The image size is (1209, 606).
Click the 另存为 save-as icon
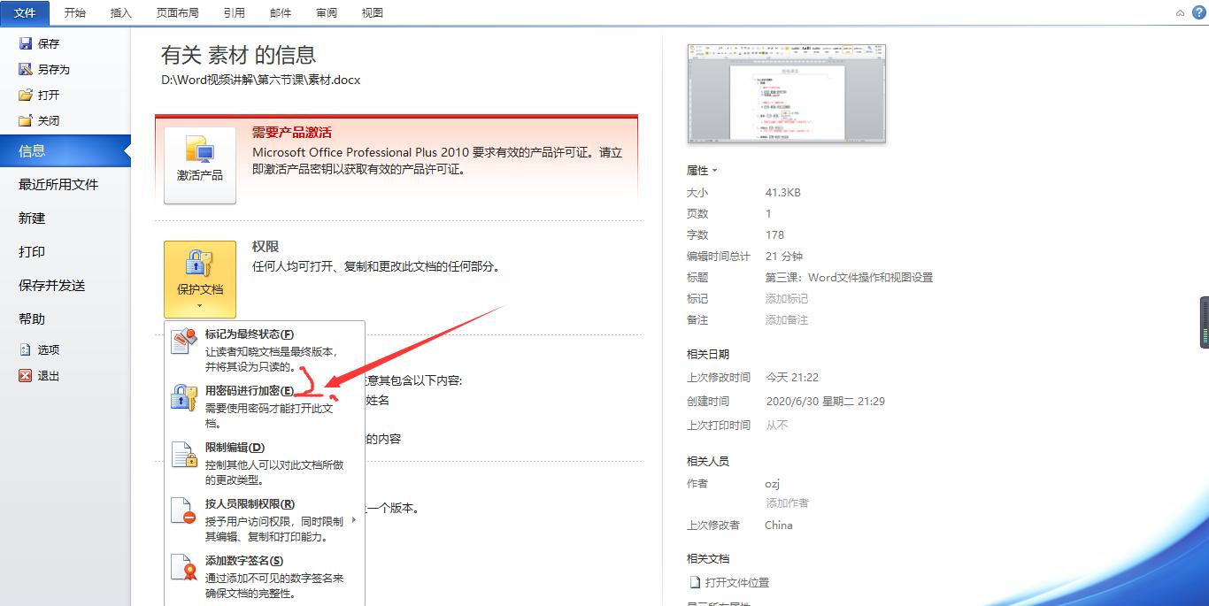point(24,69)
